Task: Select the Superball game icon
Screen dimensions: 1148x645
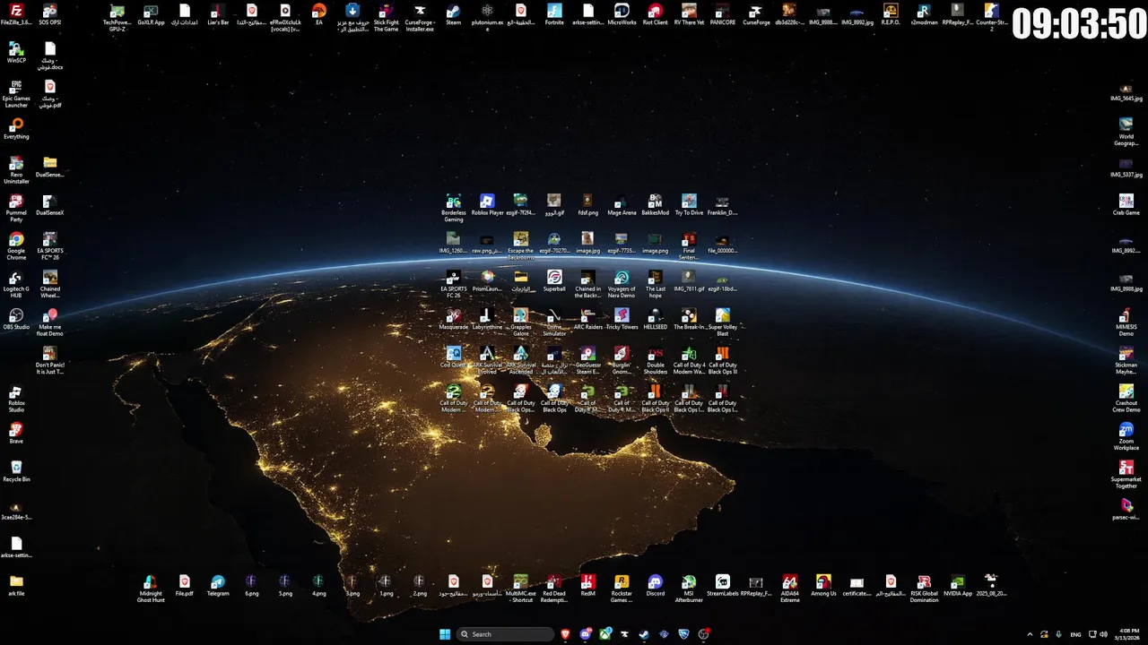Action: [x=554, y=280]
